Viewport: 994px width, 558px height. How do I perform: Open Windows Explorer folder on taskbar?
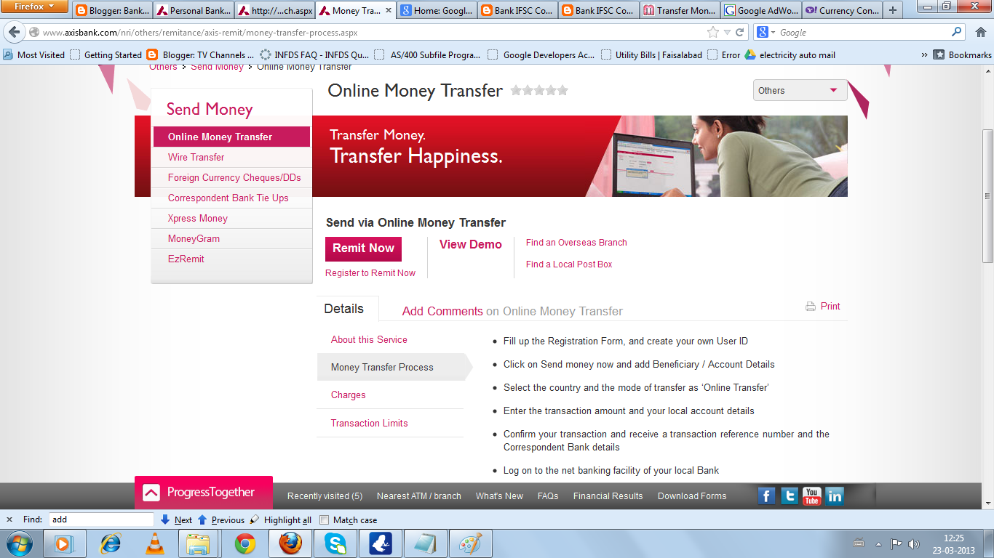[198, 543]
